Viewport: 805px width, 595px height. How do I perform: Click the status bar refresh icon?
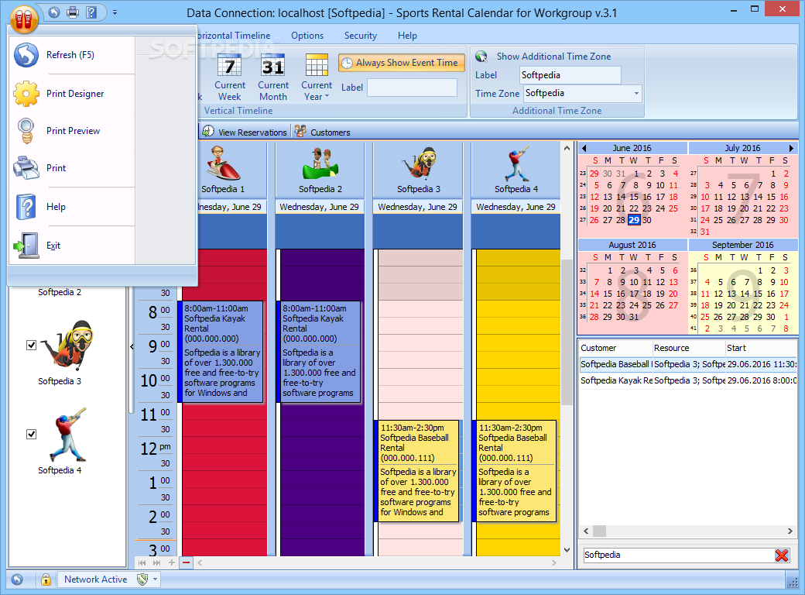[17, 580]
